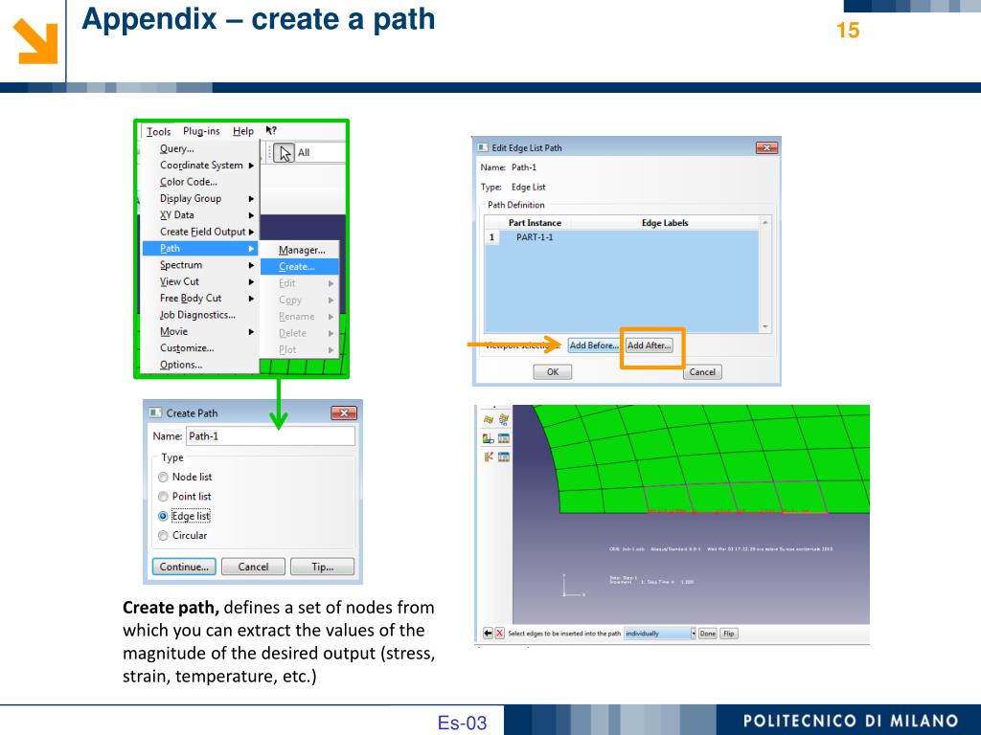Click the Flip button in prompt area
Screen dimensions: 981x735
[729, 634]
